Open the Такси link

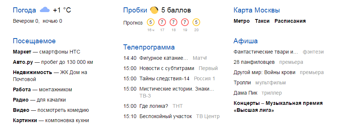[x=262, y=21]
